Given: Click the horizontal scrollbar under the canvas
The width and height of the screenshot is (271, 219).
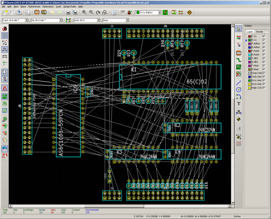Looking at the screenshot, I should (x=120, y=206).
